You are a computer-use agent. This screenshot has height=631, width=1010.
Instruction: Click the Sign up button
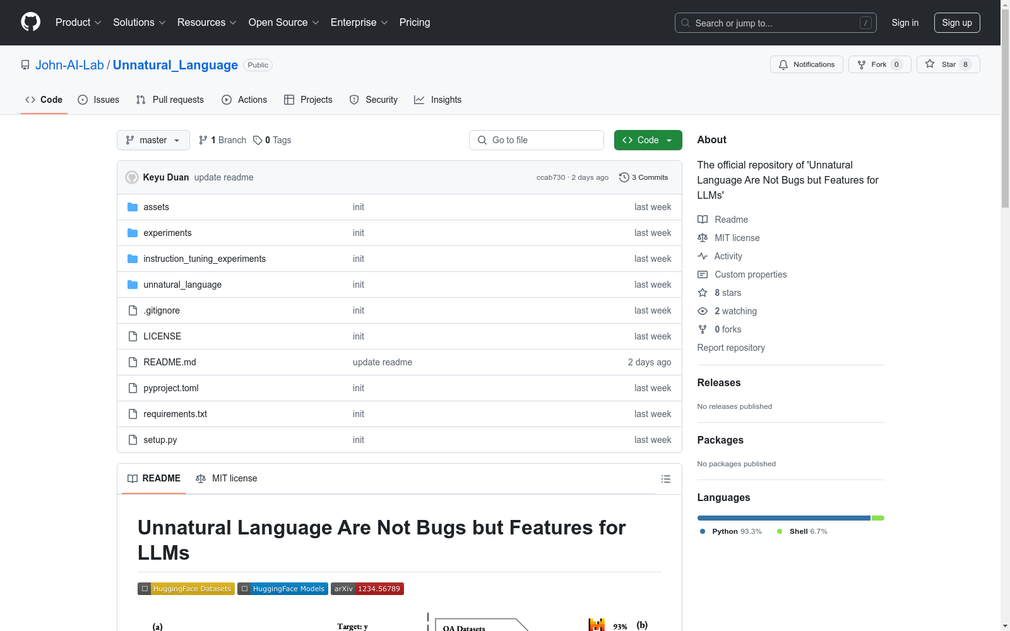[957, 23]
